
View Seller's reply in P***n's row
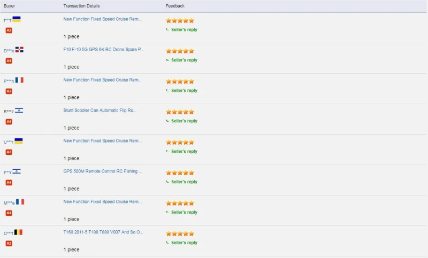click(x=184, y=90)
